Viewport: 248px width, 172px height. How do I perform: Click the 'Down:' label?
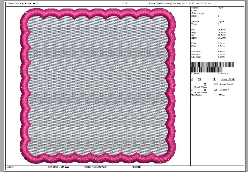point(194,38)
